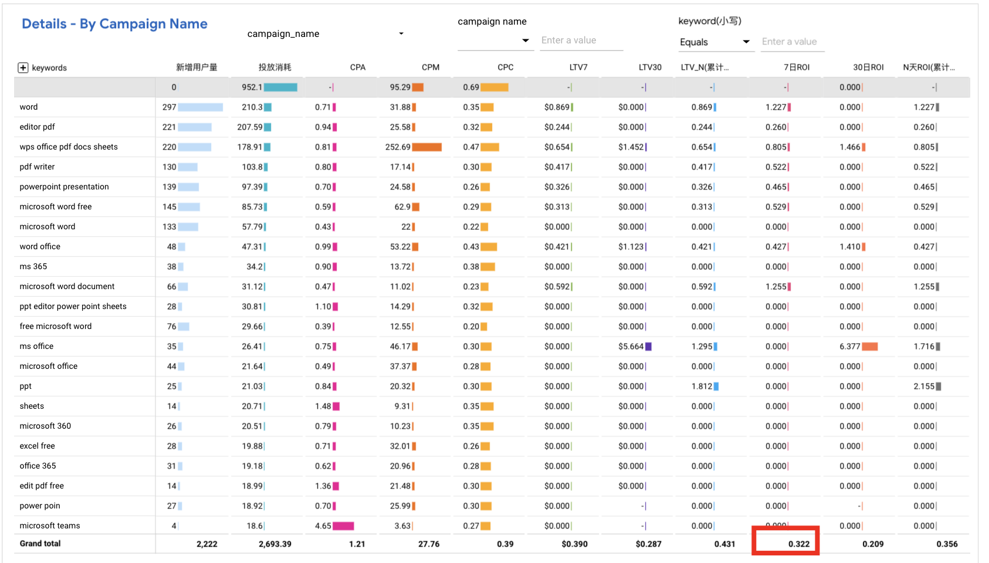
Task: Sort by the CPM column header
Action: point(431,67)
